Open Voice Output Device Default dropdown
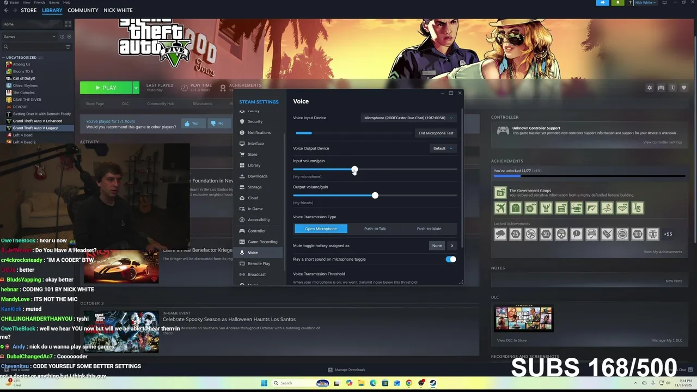This screenshot has width=697, height=392. [x=442, y=148]
